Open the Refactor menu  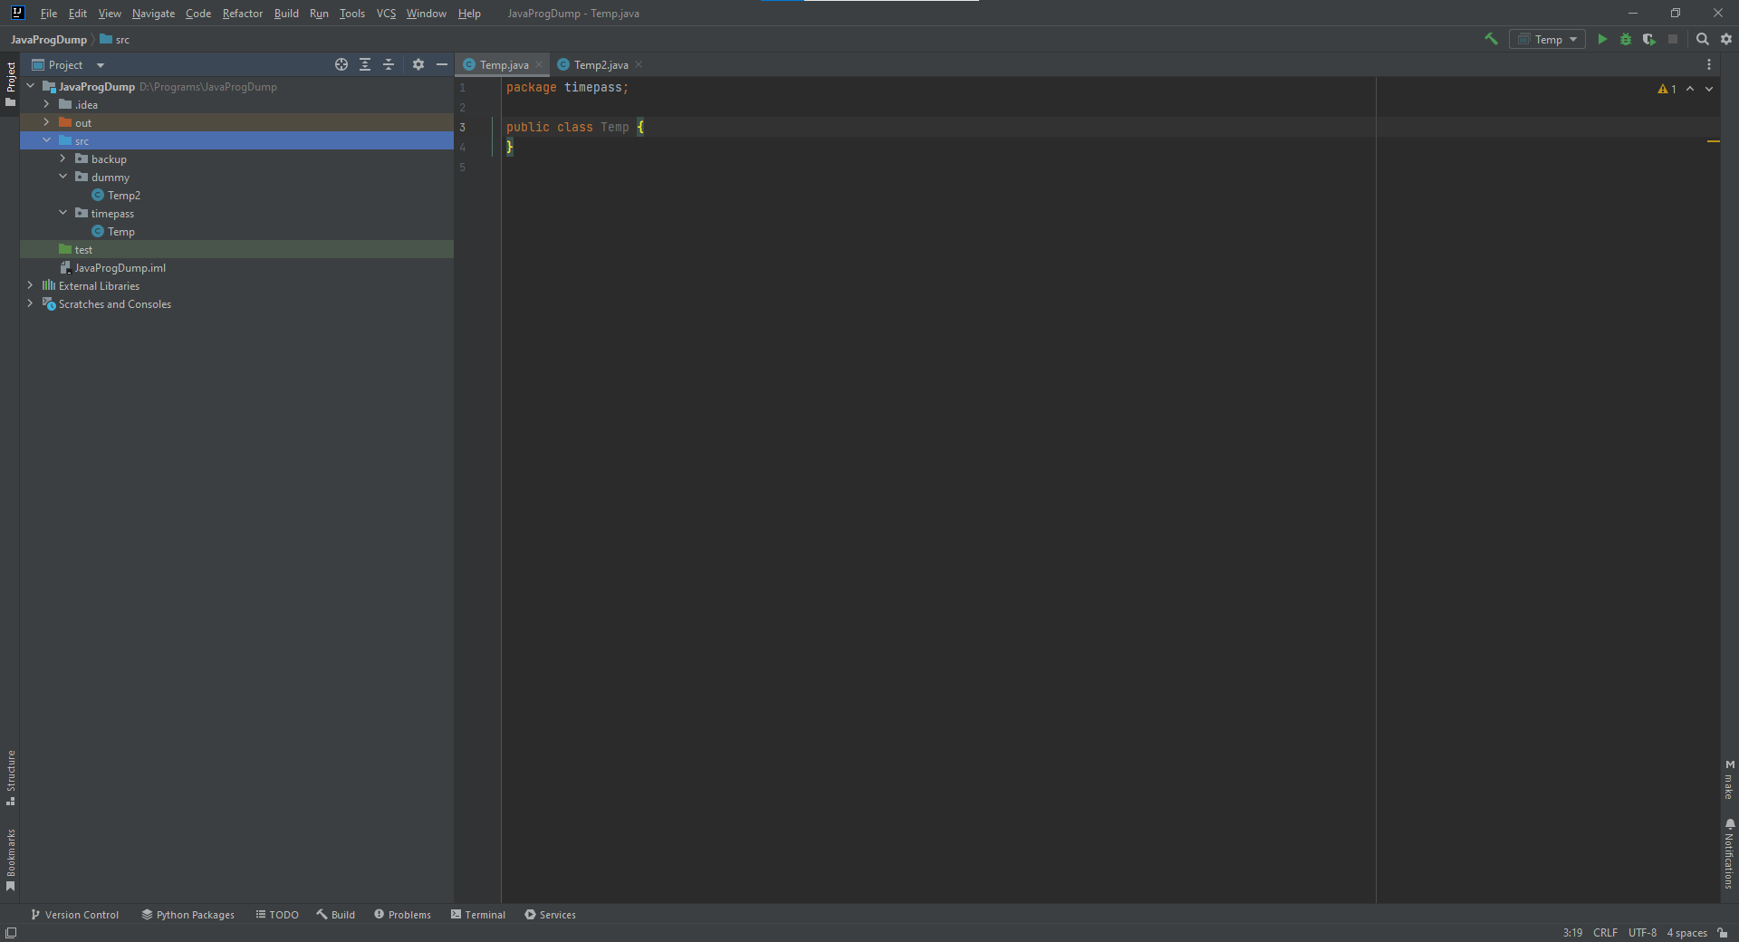pos(243,14)
